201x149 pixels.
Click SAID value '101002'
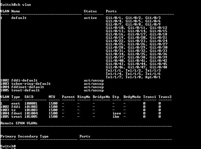[x=31, y=107]
